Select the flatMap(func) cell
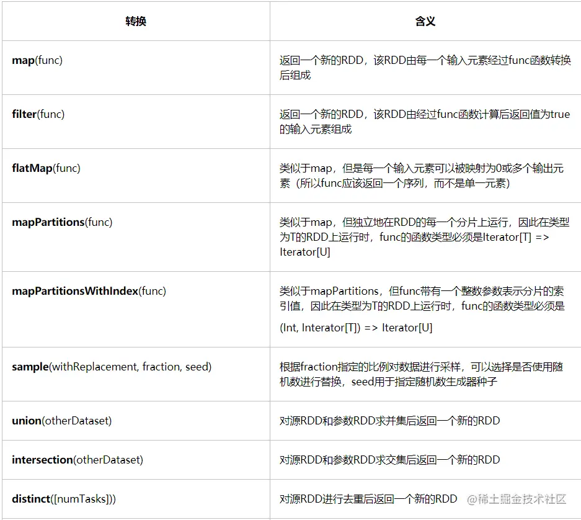The width and height of the screenshot is (581, 520). click(x=136, y=176)
